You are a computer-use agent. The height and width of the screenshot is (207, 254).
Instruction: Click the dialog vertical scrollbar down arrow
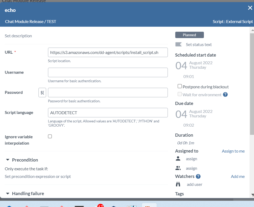(252, 195)
